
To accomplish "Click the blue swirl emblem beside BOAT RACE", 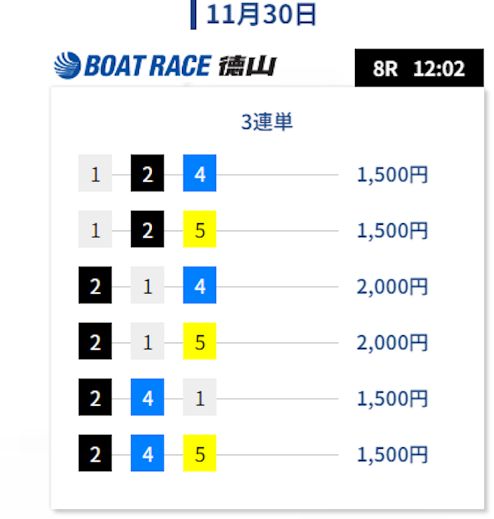I will 67,66.
